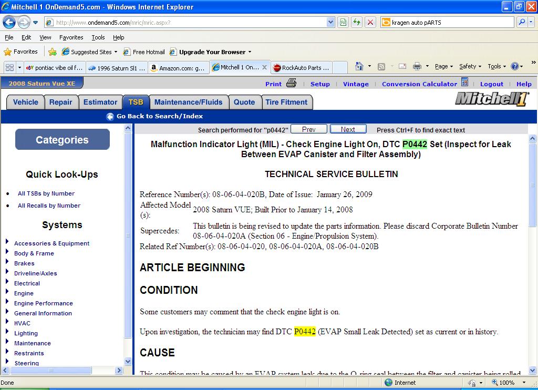Screen dimensions: 538x390
Task: Click the Free Hotmail favorites link
Action: coord(144,52)
